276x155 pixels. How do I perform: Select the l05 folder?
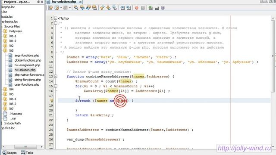tap(12, 94)
